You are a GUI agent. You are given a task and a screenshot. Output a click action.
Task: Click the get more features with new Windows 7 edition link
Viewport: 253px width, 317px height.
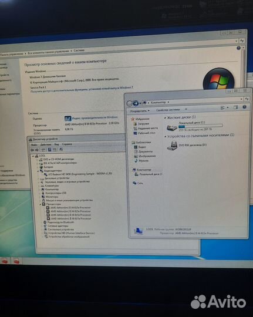[x=82, y=90]
